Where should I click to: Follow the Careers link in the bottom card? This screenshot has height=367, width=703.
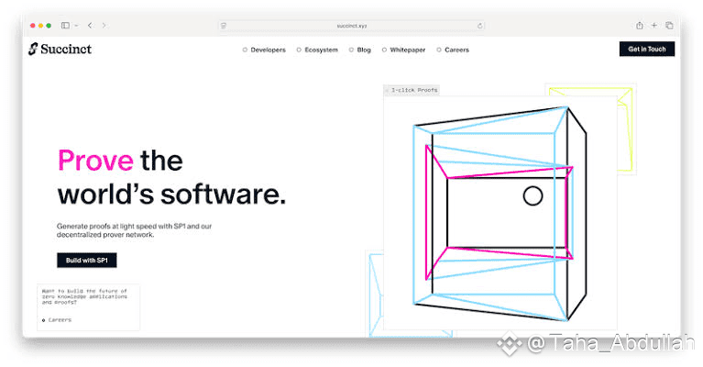[x=57, y=320]
